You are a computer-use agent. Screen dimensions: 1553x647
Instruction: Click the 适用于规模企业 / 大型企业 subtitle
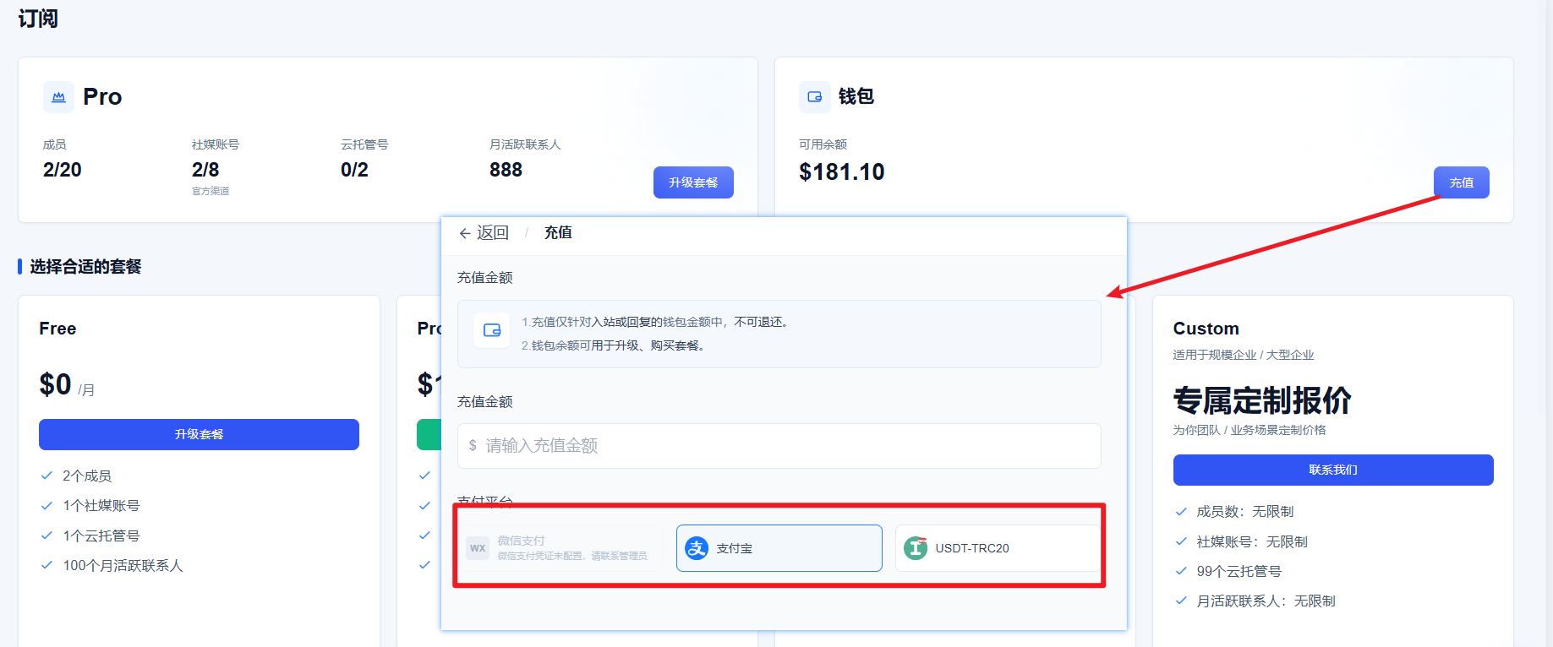(1244, 355)
